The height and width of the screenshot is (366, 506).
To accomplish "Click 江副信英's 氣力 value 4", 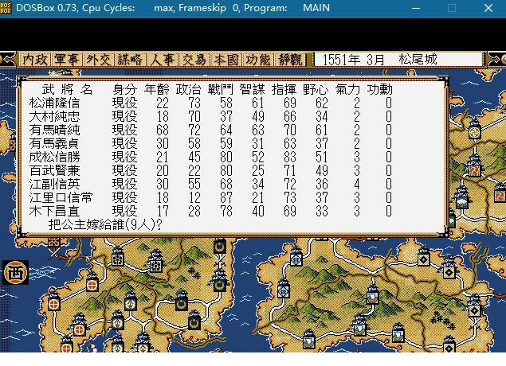I will point(356,185).
